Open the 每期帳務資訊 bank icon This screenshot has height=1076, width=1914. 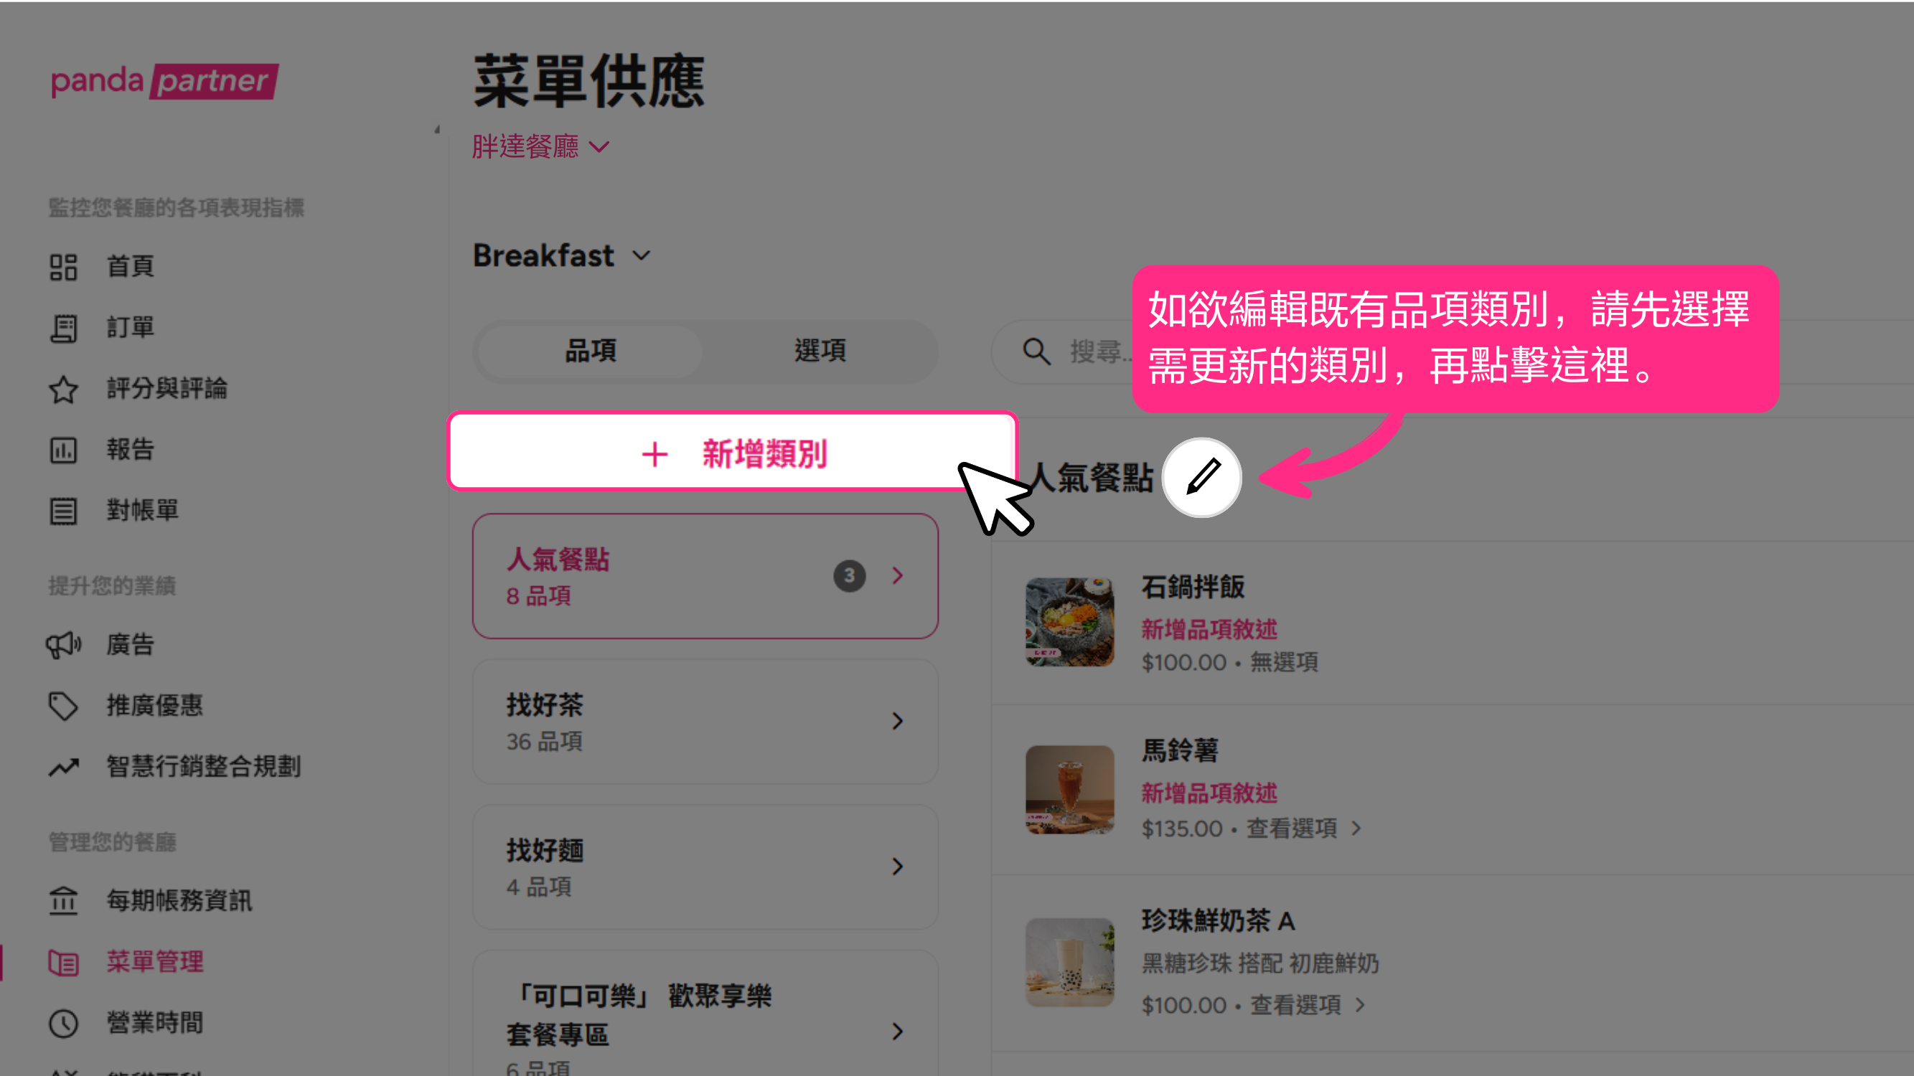(63, 901)
